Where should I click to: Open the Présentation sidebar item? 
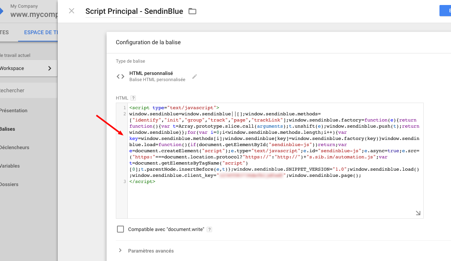click(x=14, y=110)
